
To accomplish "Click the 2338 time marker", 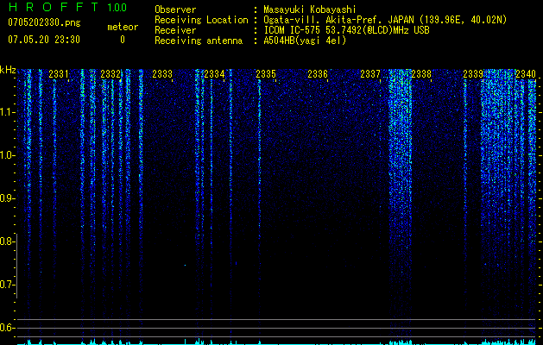I will tap(421, 74).
